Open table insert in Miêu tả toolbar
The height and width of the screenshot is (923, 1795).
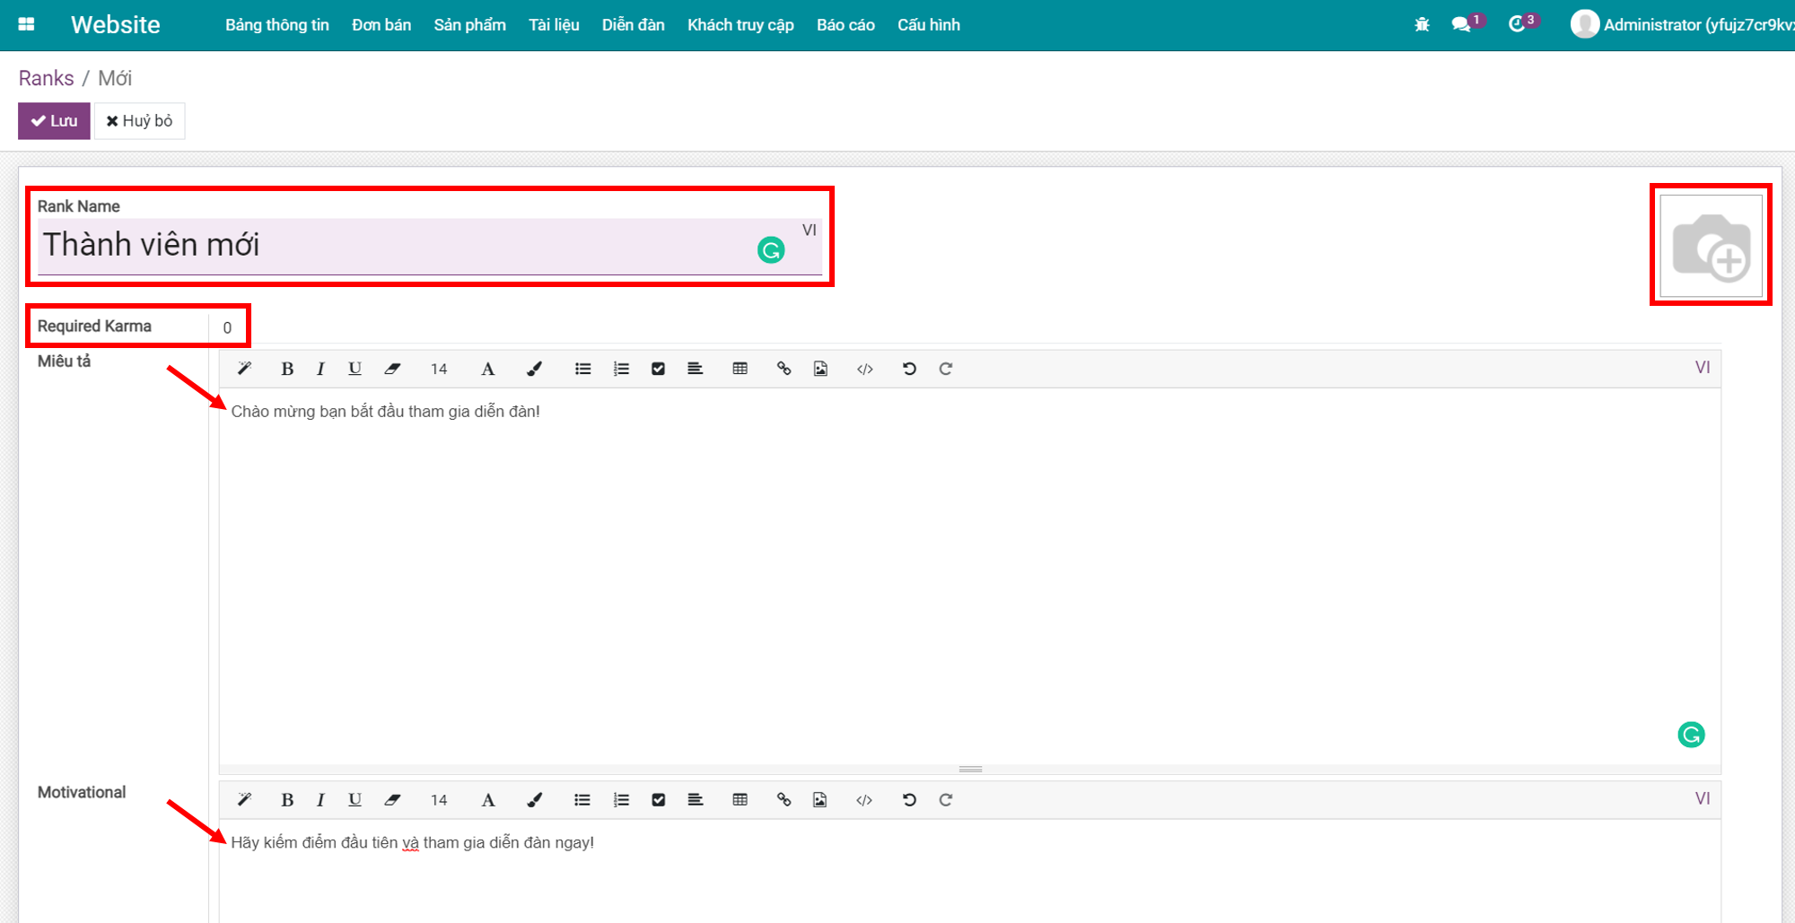[740, 369]
